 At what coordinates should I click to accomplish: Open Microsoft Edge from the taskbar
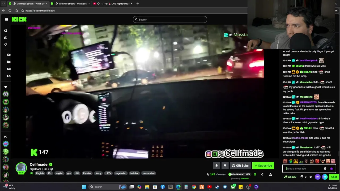(178, 187)
